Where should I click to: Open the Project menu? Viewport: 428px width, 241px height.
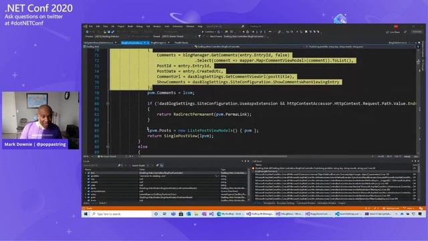point(121,27)
